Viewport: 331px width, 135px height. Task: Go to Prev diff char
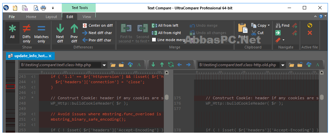click(97, 40)
